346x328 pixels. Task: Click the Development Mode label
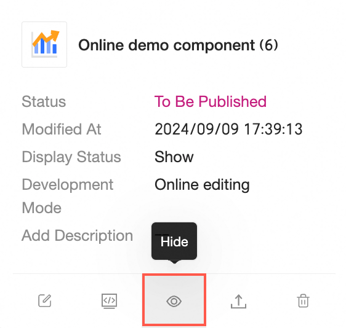(68, 196)
